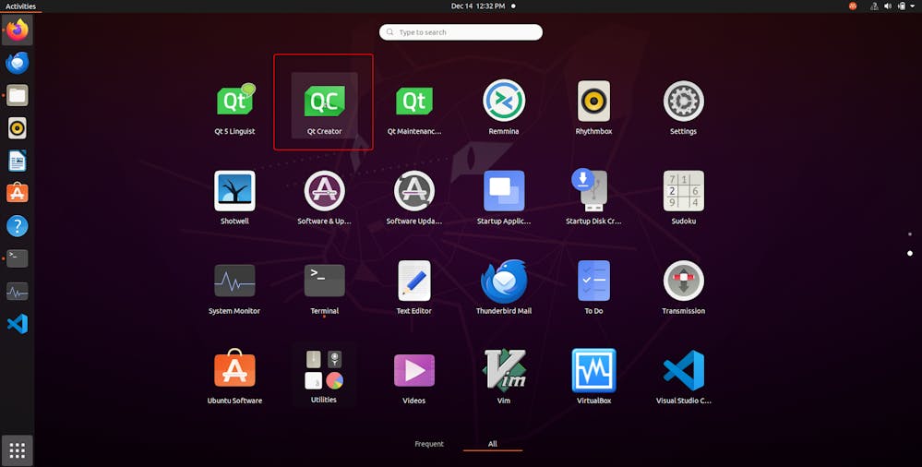This screenshot has height=467, width=922.
Task: Launch Videos player
Action: click(x=414, y=377)
